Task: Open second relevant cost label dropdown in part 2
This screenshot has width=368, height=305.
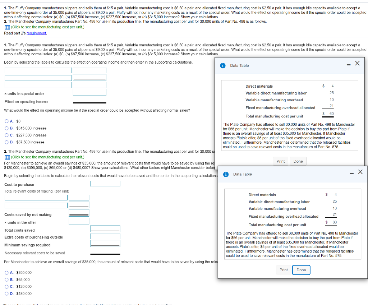Action: click(x=36, y=205)
